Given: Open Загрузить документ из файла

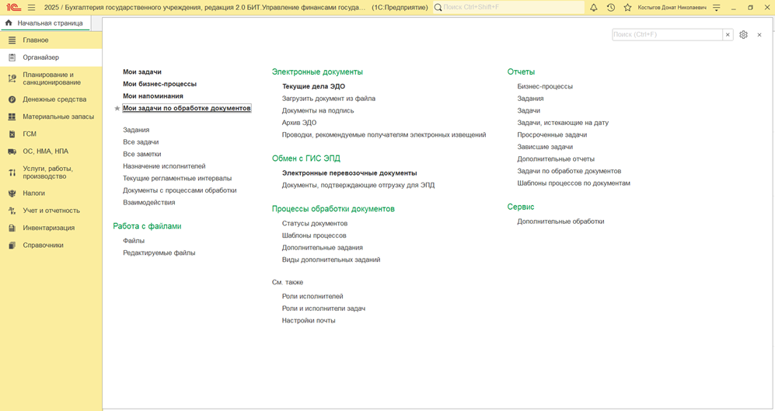Looking at the screenshot, I should tap(329, 99).
